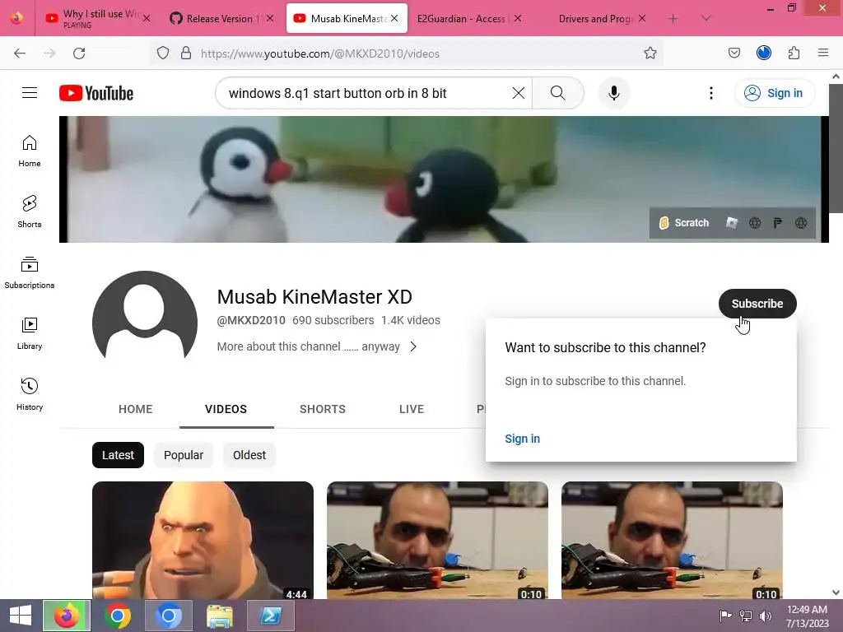
Task: Open the shield tracking protection icon
Action: [163, 53]
